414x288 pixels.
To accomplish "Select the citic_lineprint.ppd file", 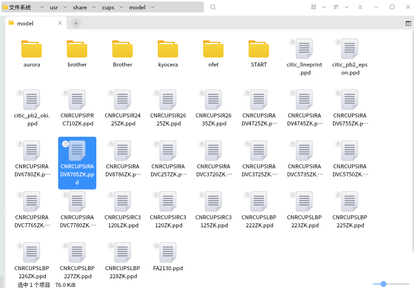I will (x=304, y=49).
